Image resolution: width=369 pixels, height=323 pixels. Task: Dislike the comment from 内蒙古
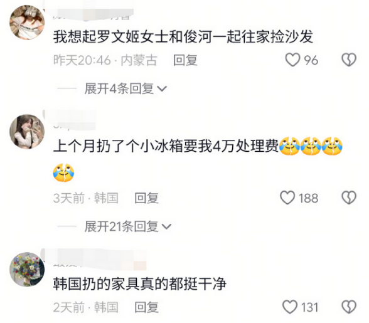349,60
